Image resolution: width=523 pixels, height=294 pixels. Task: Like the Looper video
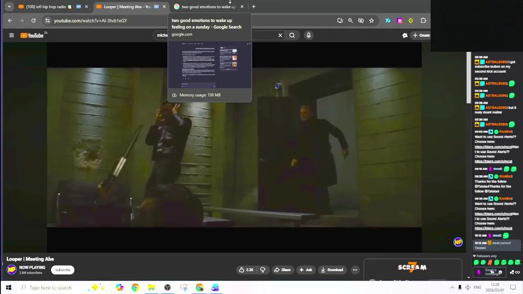[x=246, y=269]
